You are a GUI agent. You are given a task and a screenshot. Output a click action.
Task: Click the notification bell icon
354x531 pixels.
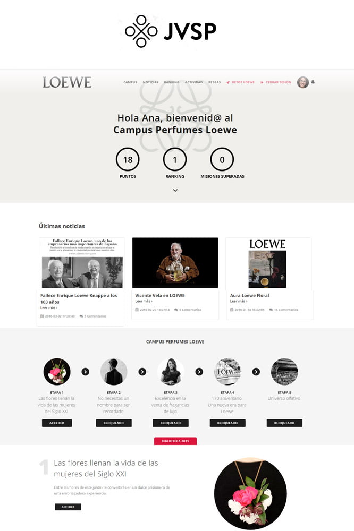[313, 82]
